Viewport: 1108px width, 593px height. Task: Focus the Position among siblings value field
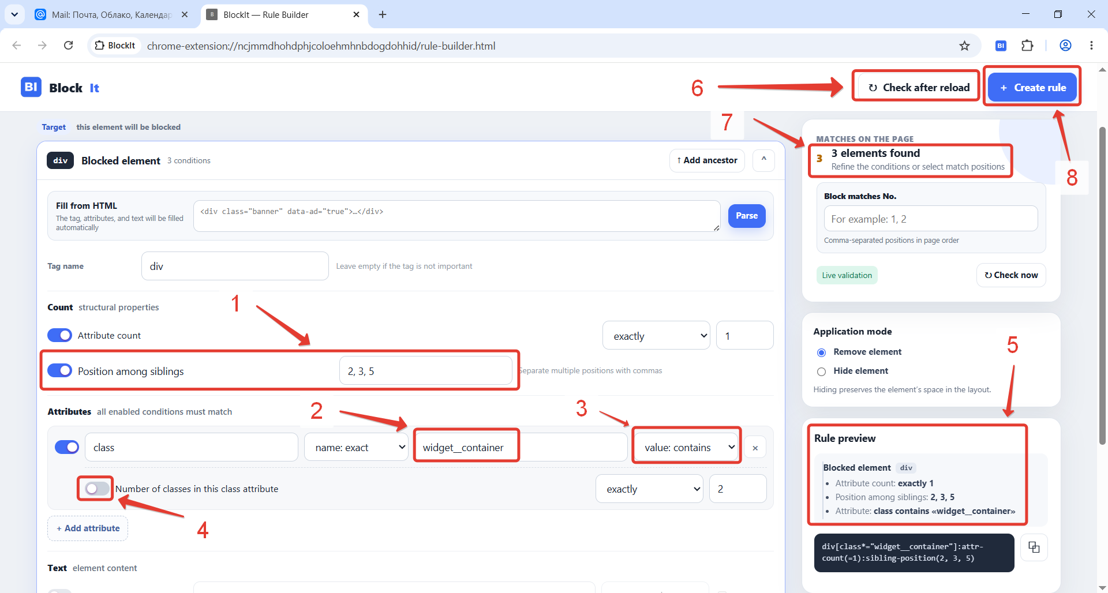coord(425,370)
